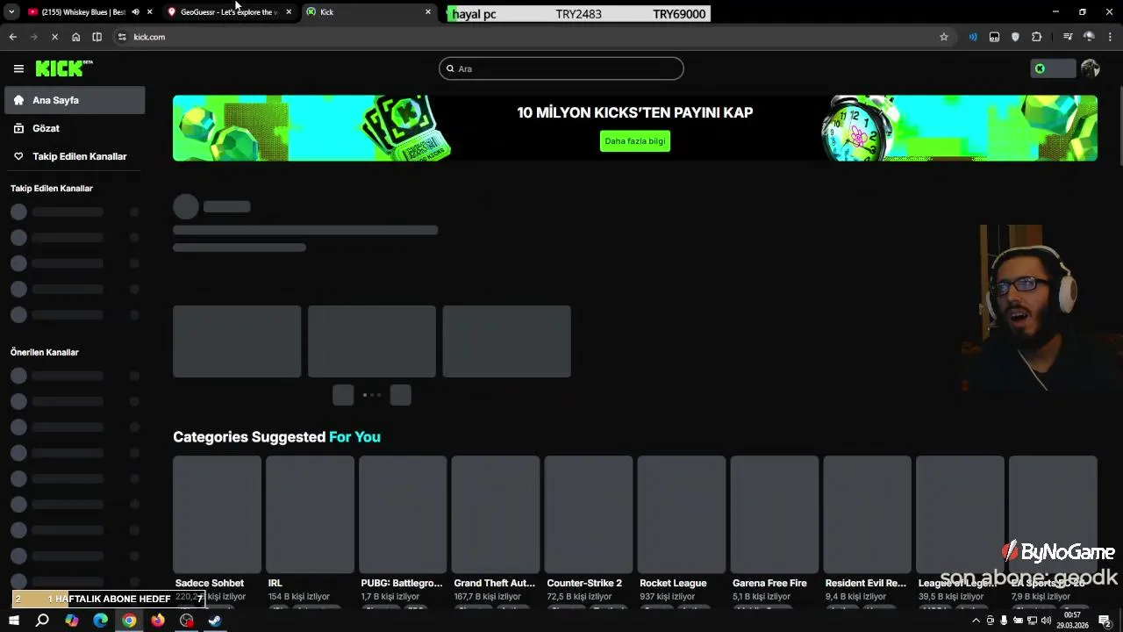1123x632 pixels.
Task: Stop loading the page
Action: [x=54, y=37]
